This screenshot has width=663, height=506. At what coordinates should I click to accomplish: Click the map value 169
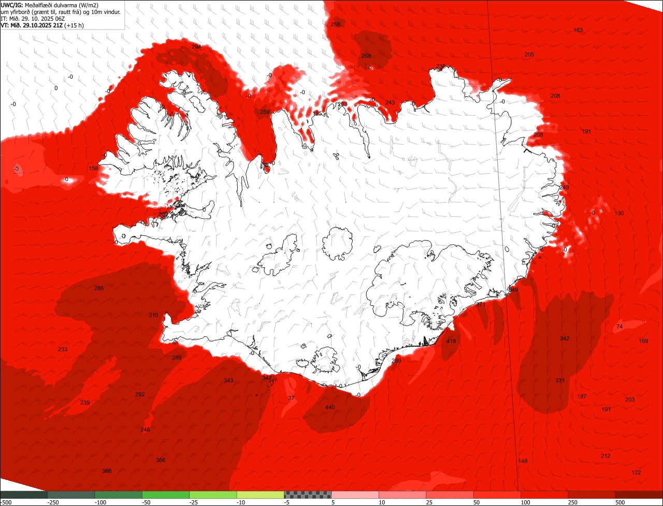(x=643, y=341)
